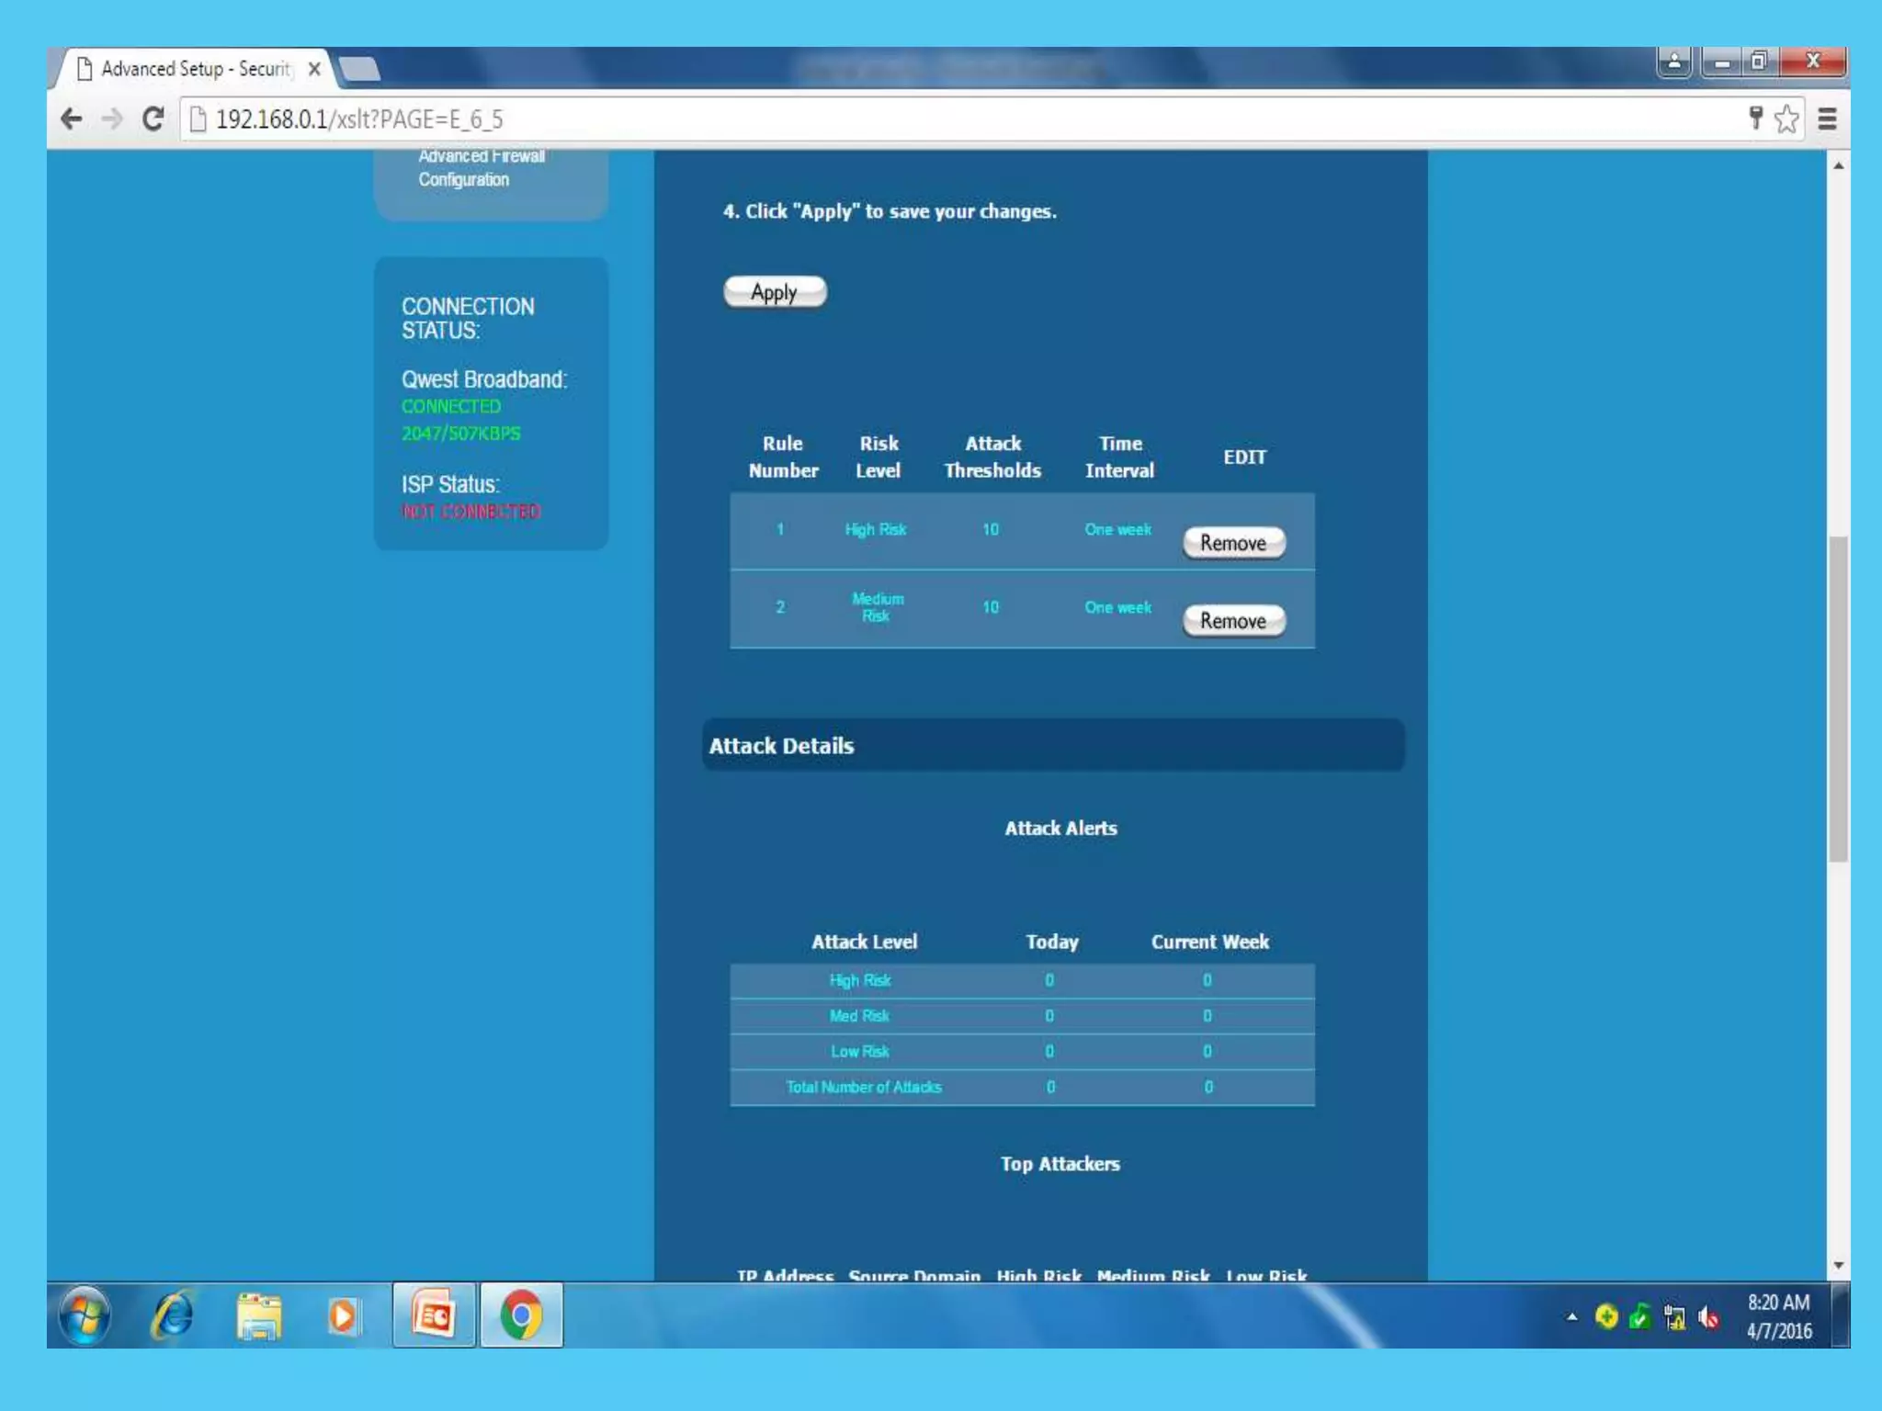This screenshot has height=1411, width=1882.
Task: Bookmark page with star icon
Action: [x=1786, y=119]
